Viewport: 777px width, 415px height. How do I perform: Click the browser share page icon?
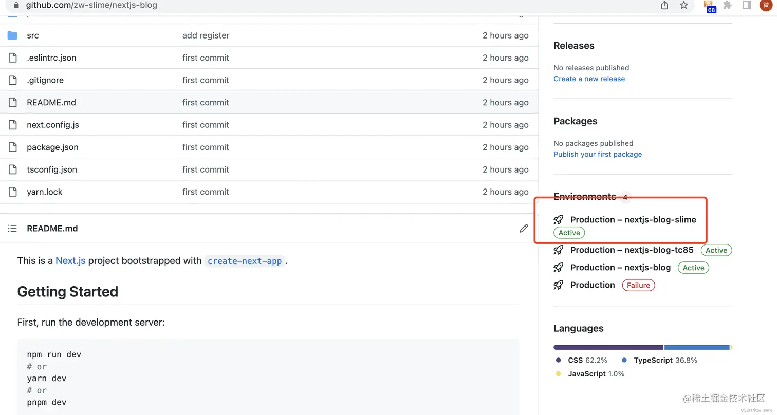[x=664, y=5]
